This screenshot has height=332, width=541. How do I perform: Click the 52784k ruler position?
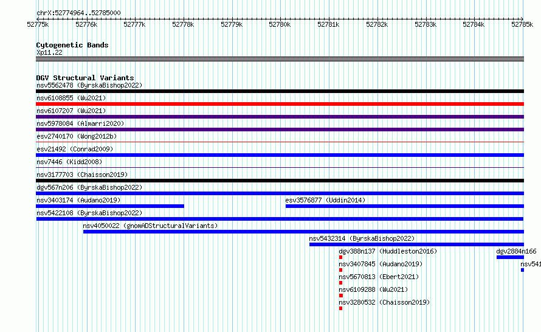click(474, 24)
